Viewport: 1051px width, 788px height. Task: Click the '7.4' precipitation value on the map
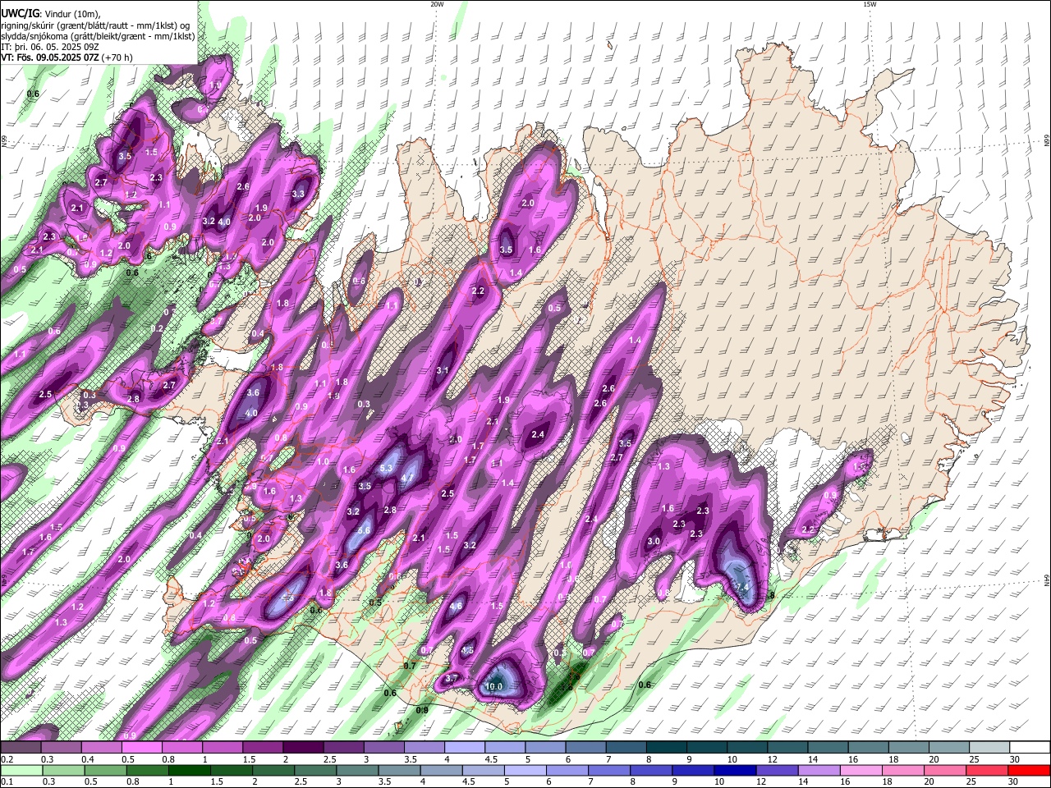743,588
